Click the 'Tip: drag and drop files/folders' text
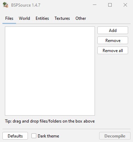The width and height of the screenshot is (133, 142). pyautogui.click(x=50, y=121)
